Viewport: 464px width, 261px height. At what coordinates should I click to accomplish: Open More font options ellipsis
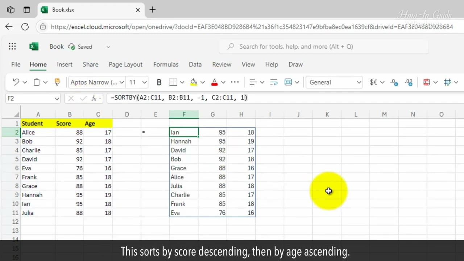pyautogui.click(x=235, y=82)
